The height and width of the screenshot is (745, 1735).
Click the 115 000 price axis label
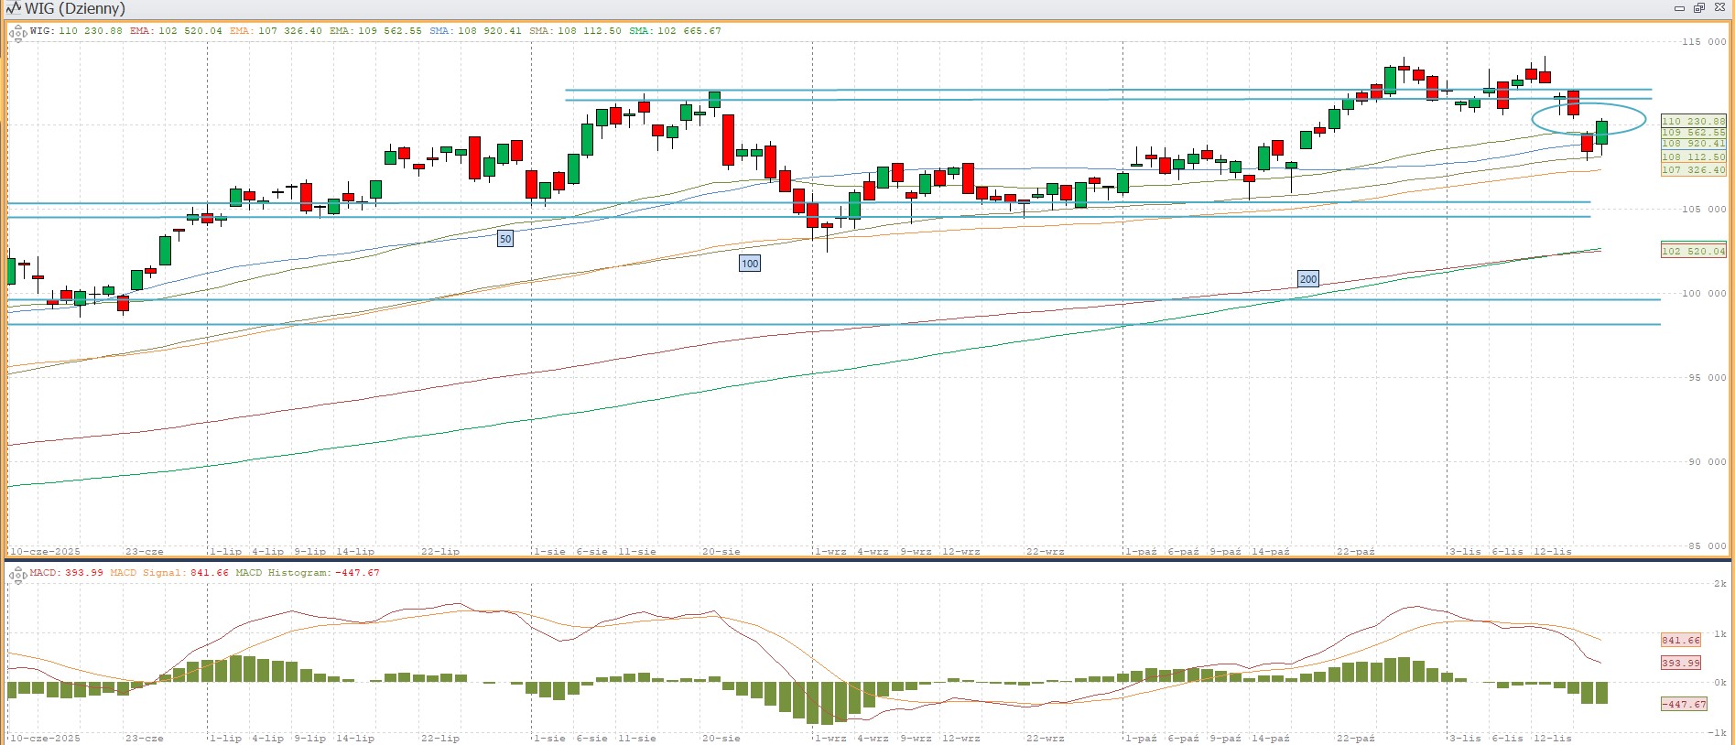1703,41
